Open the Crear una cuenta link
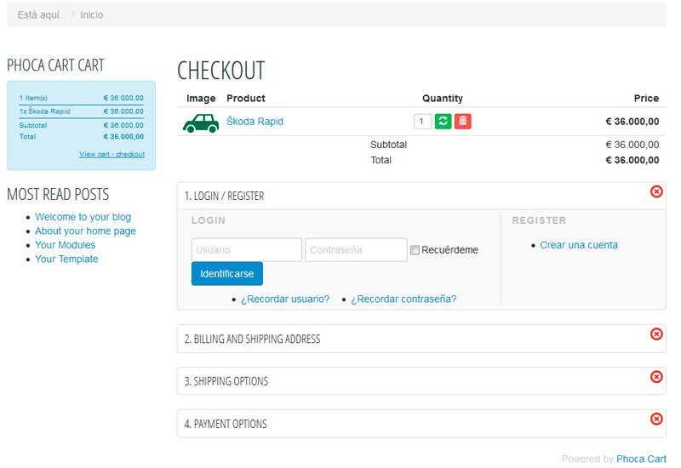Screen dimensions: 681x468 (579, 245)
